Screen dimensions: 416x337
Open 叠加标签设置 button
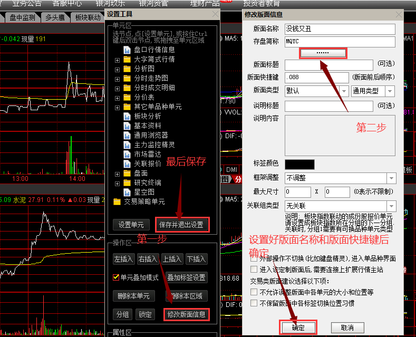coord(187,277)
